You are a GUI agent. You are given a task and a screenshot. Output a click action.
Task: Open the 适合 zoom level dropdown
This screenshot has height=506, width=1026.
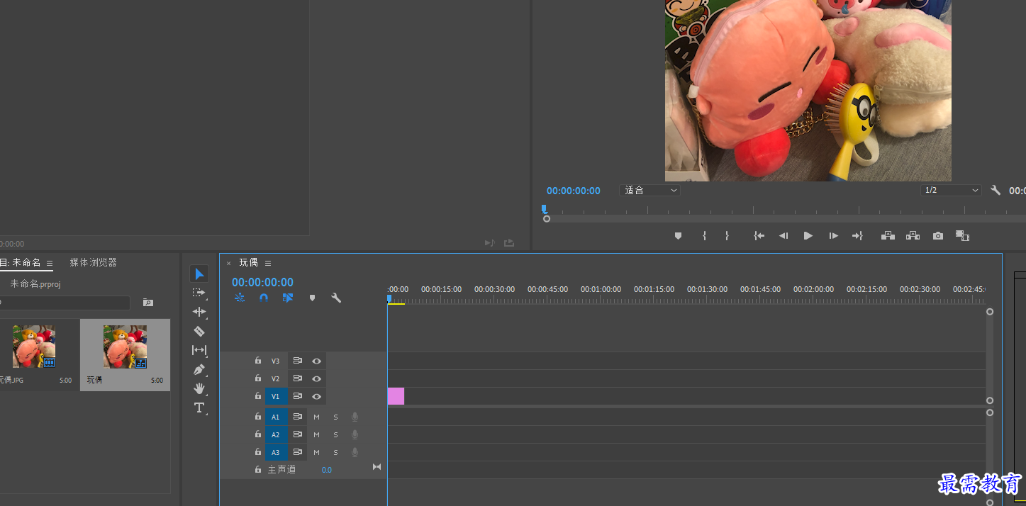coord(649,191)
